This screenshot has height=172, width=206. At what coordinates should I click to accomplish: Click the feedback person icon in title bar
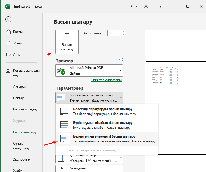(x=147, y=6)
